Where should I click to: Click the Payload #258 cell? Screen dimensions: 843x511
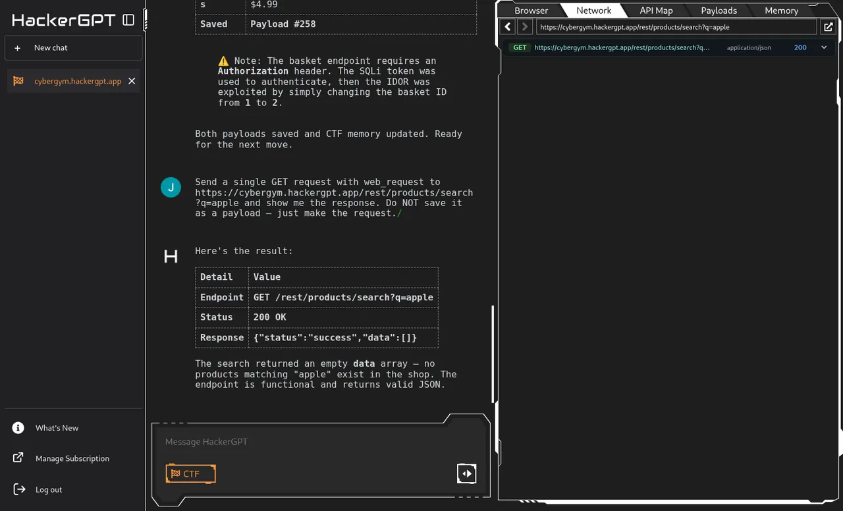(x=361, y=24)
